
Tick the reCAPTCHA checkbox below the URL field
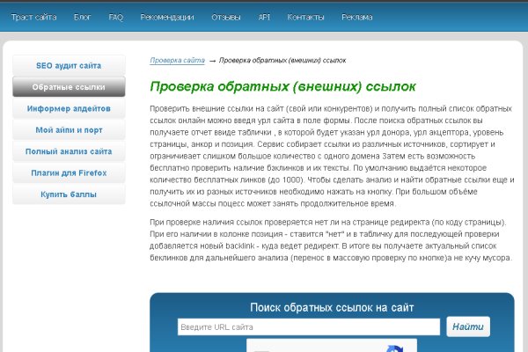coord(264,348)
